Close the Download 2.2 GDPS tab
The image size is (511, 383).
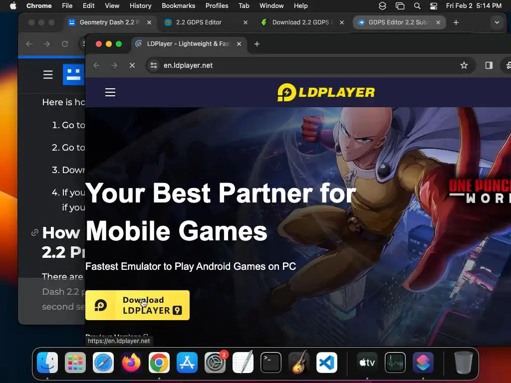pyautogui.click(x=341, y=22)
